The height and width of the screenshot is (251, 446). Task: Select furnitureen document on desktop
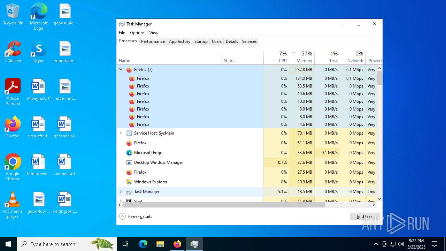(x=39, y=165)
